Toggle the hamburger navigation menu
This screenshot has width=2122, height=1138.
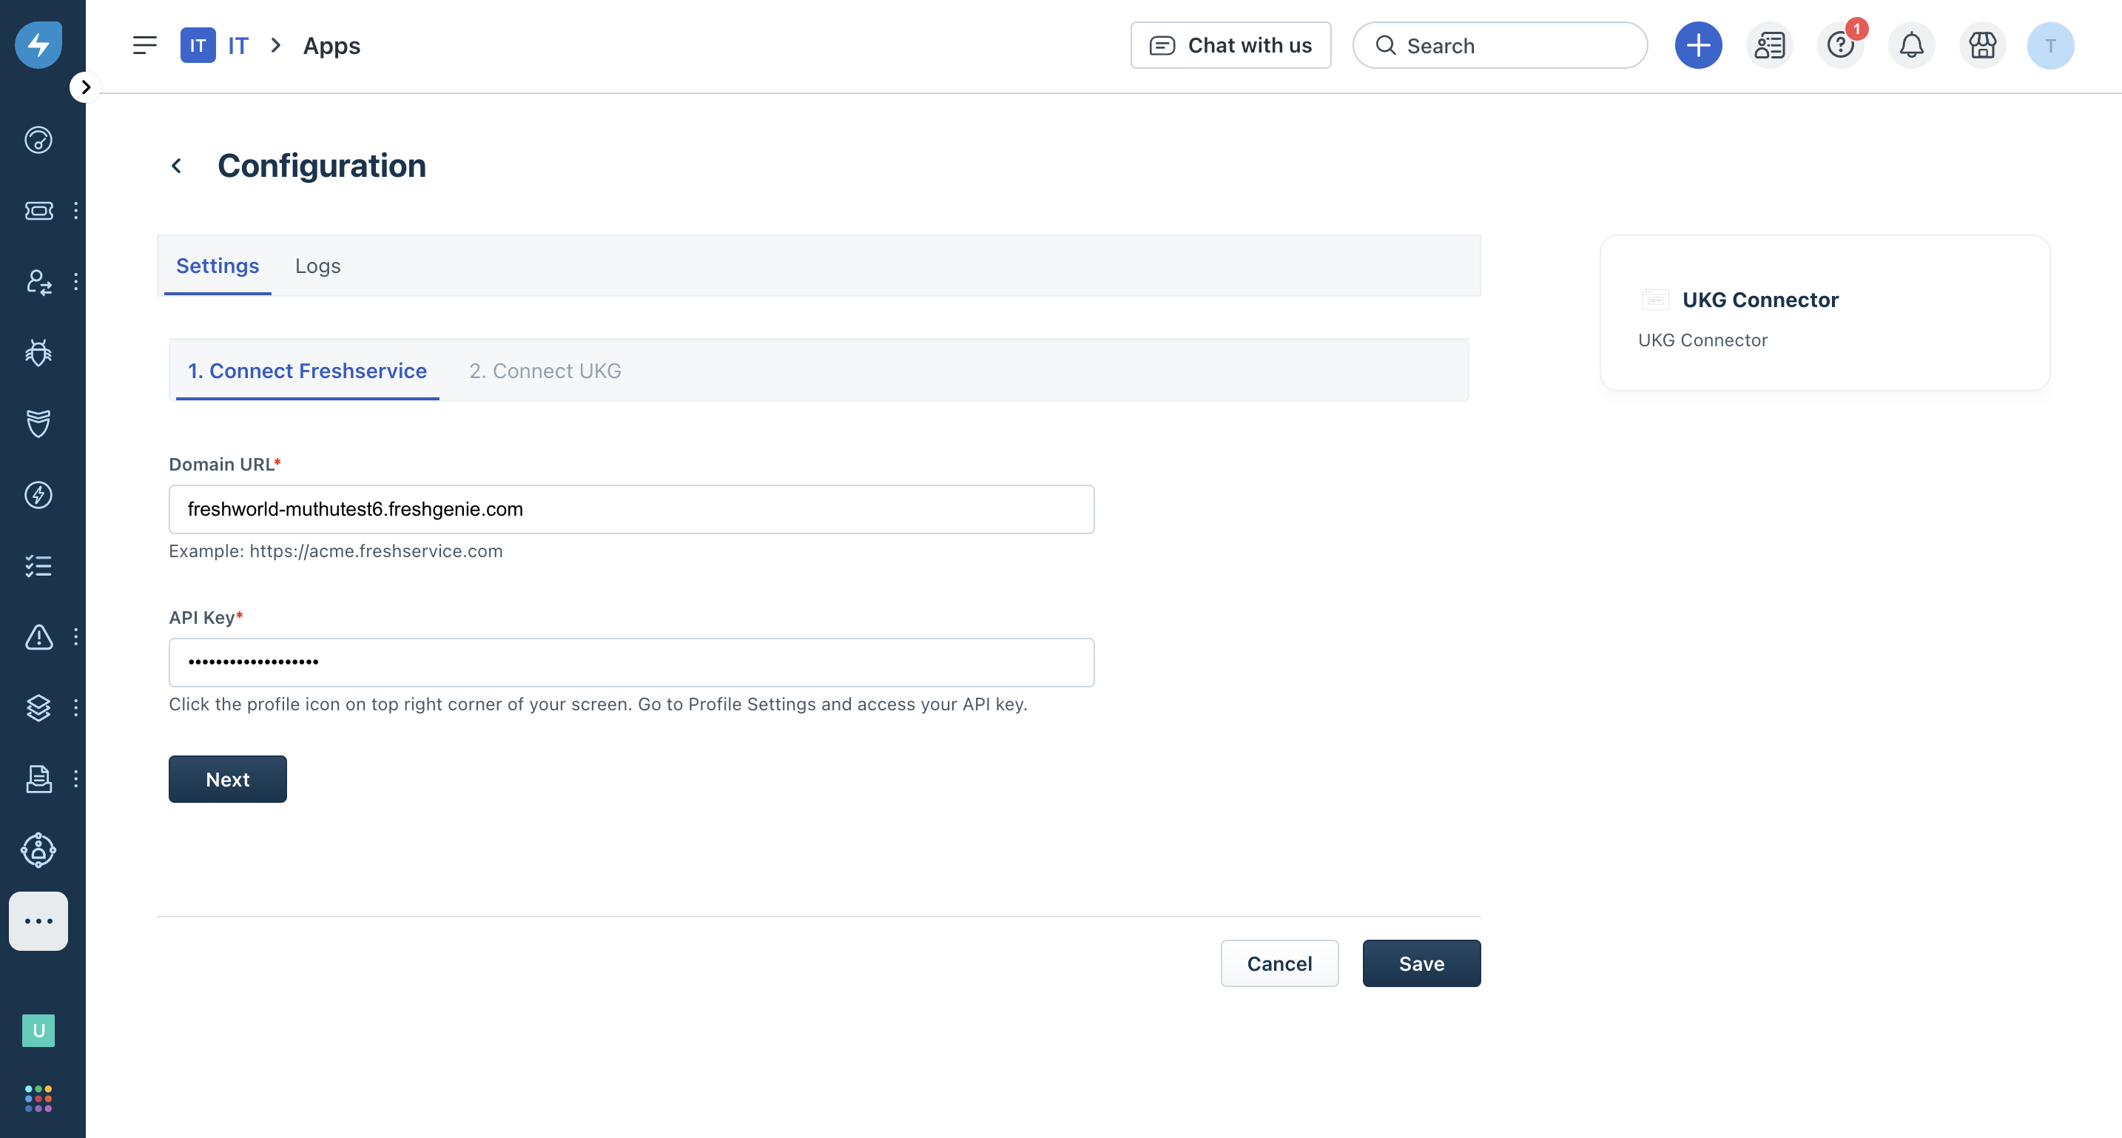(144, 45)
